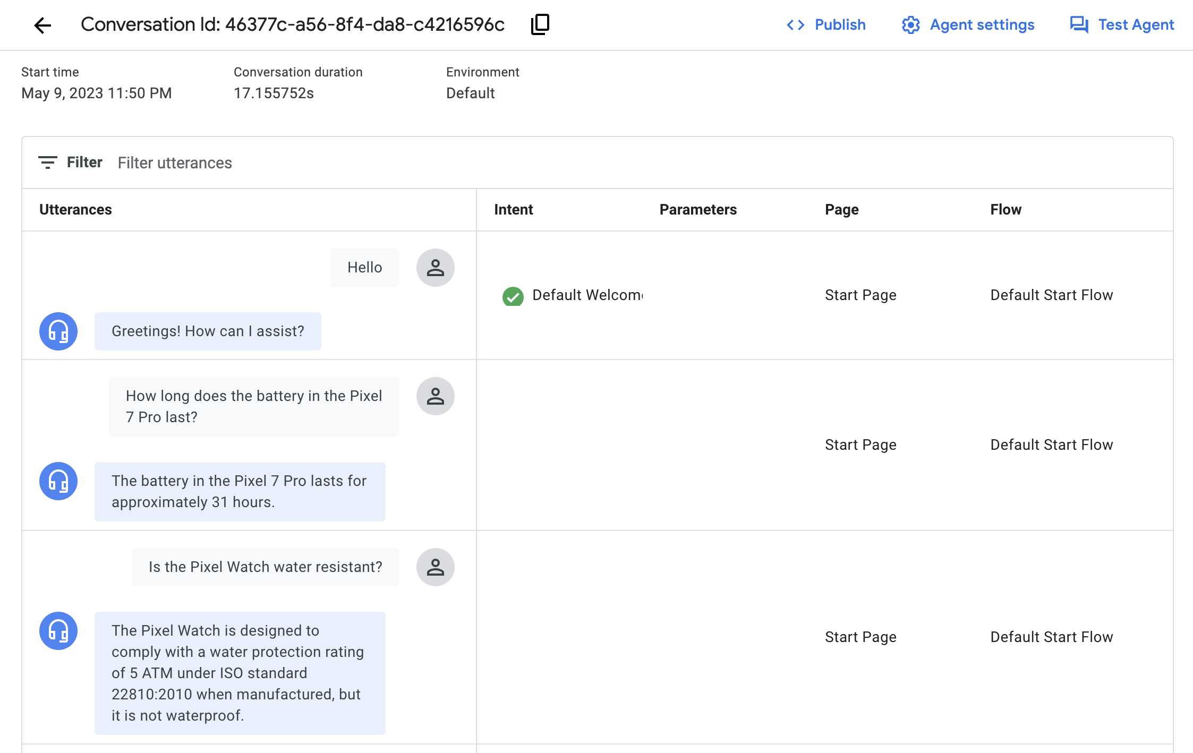Click the headset agent icon third row
Screen dimensions: 1193x753
tap(57, 631)
